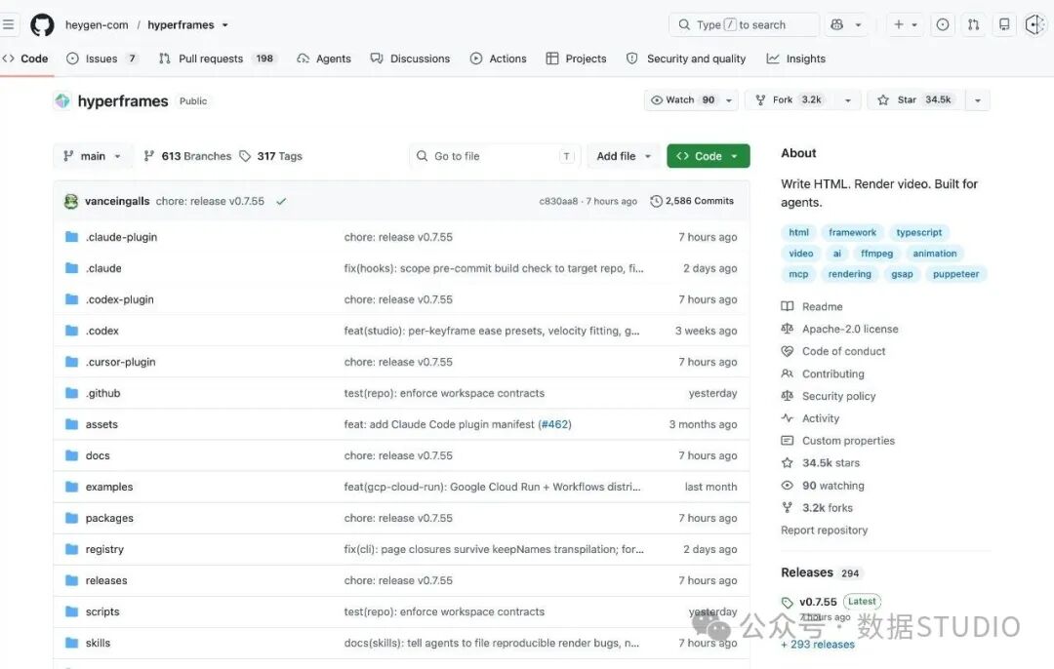Click the Type / to search box
The image size is (1054, 669).
click(744, 24)
